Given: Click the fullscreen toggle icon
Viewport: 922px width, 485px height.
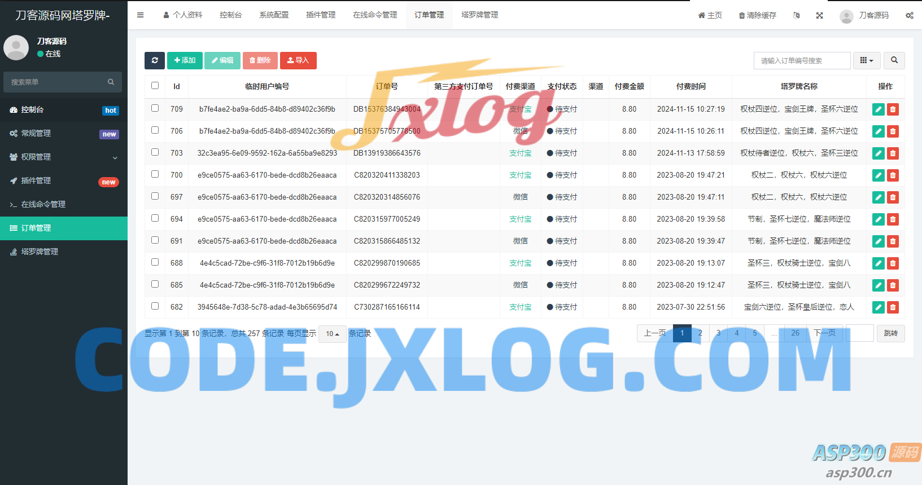Looking at the screenshot, I should pyautogui.click(x=819, y=15).
